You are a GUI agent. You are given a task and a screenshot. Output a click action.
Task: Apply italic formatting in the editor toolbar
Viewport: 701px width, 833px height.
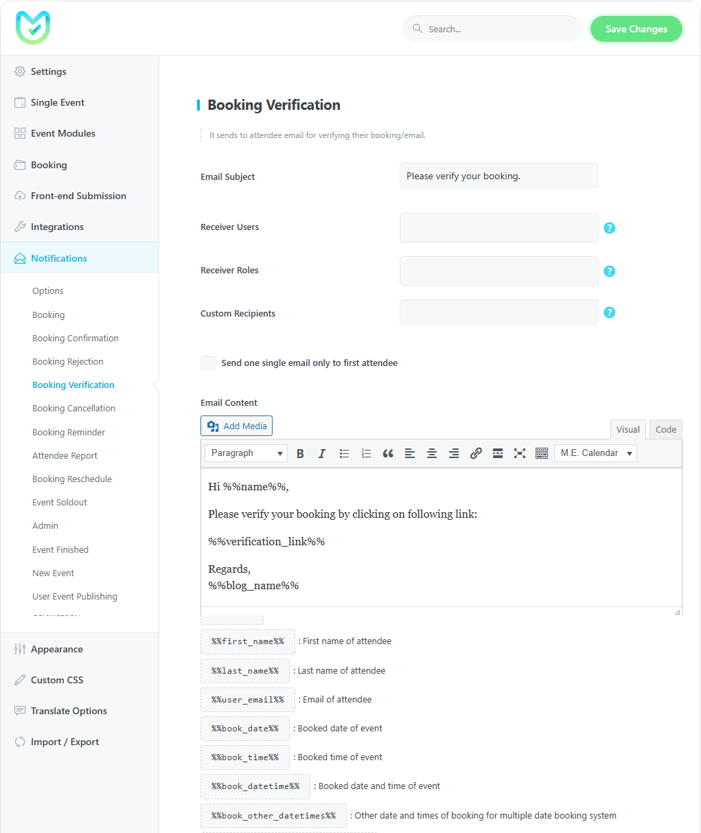(321, 453)
